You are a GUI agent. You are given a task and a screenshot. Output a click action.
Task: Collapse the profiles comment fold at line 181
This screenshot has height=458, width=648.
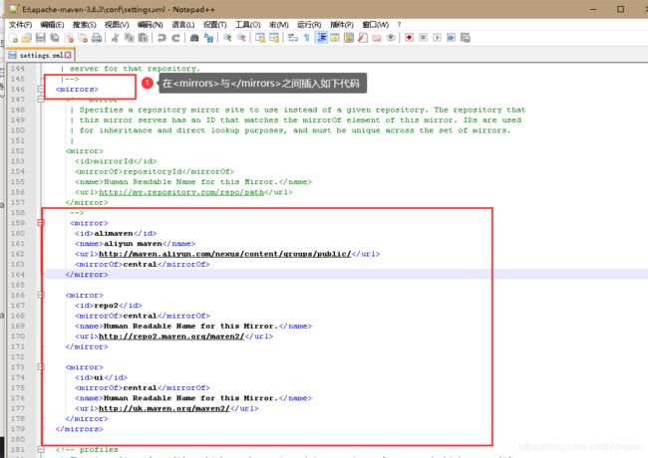(41, 449)
